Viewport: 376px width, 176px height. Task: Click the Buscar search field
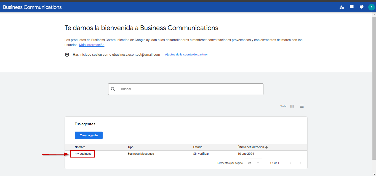(x=186, y=89)
